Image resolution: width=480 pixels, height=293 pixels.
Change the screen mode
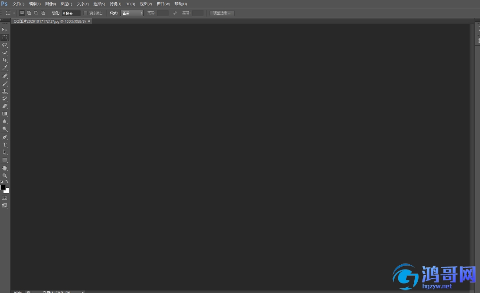[5, 206]
